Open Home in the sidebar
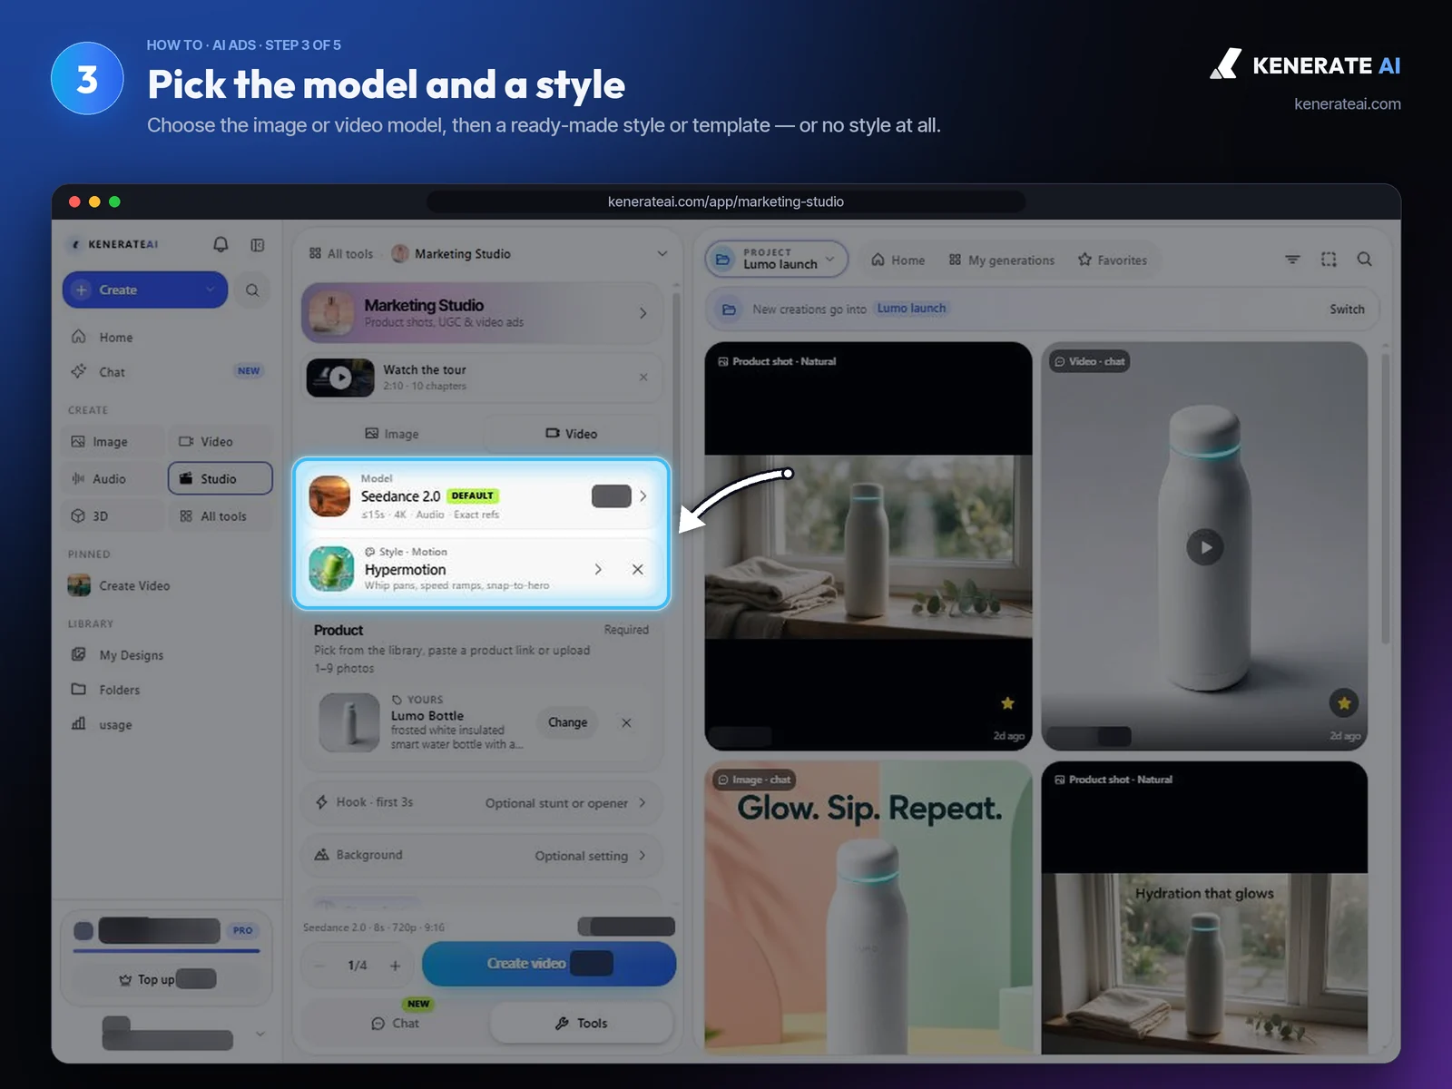The height and width of the screenshot is (1089, 1452). tap(167, 338)
